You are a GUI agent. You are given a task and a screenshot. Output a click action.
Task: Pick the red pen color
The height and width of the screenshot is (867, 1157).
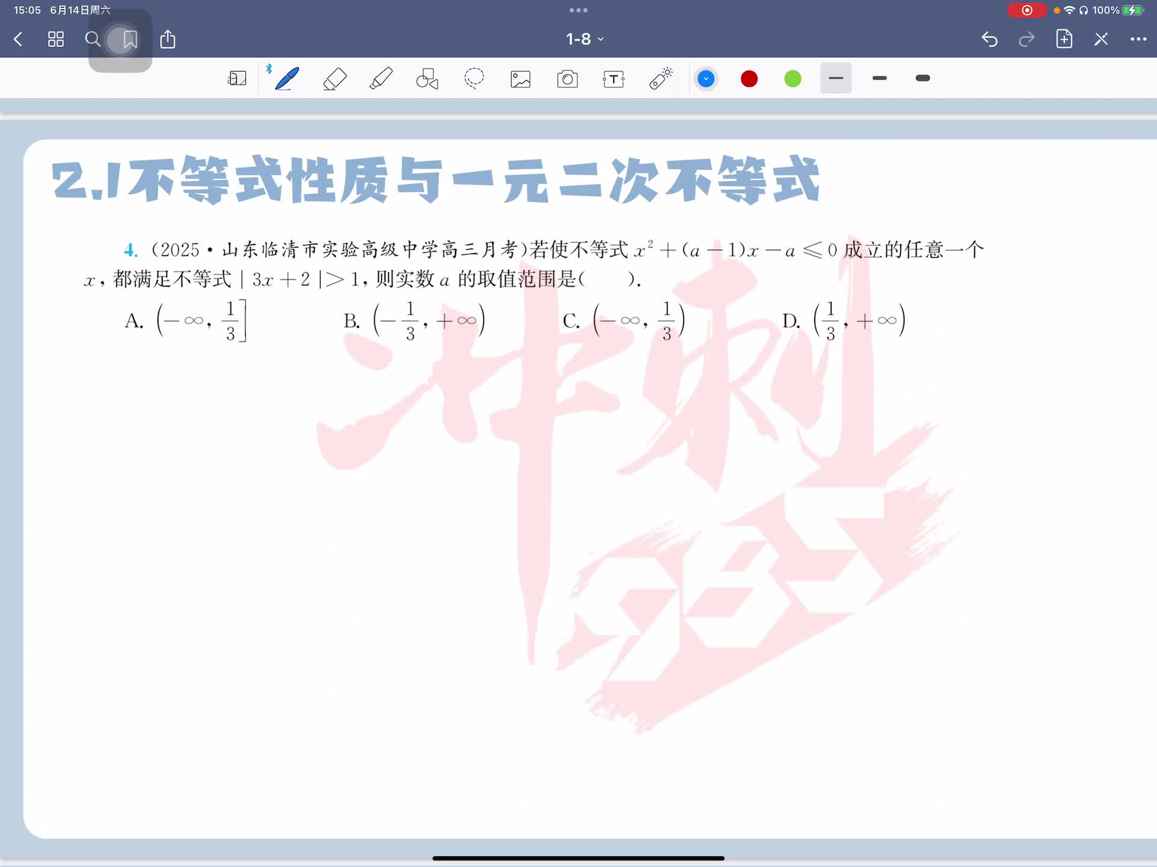[749, 79]
